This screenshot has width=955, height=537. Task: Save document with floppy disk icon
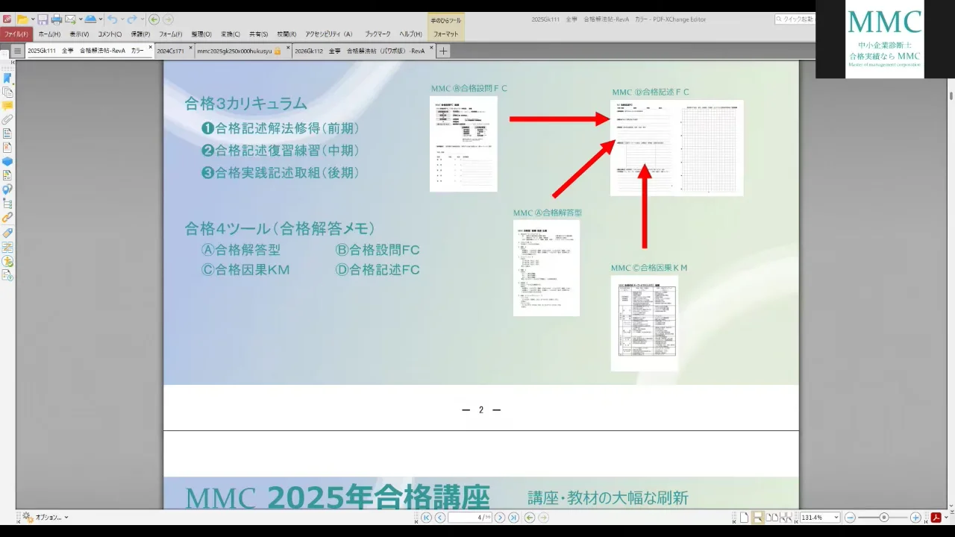click(x=43, y=19)
